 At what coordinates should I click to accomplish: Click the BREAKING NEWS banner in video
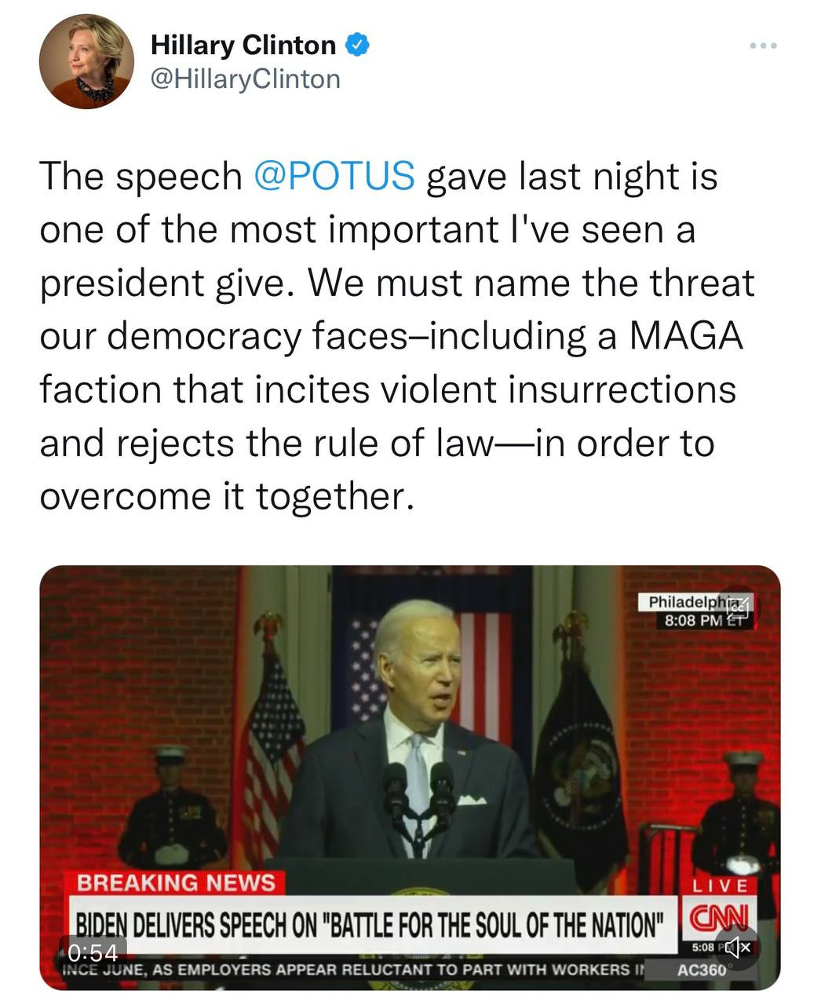pyautogui.click(x=176, y=883)
